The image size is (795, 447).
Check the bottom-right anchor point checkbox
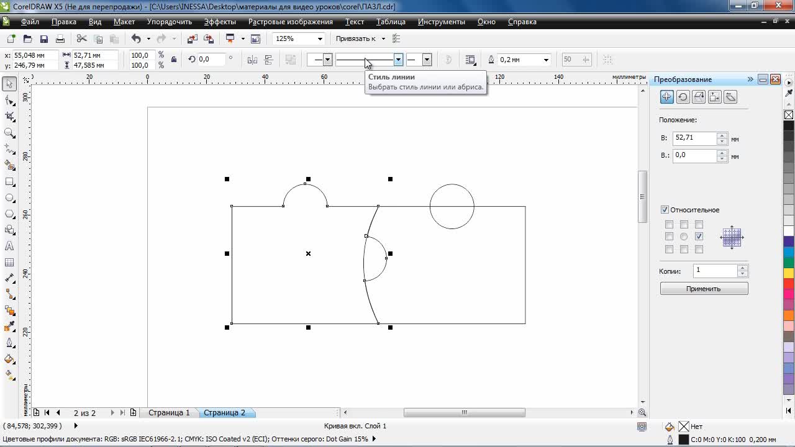(x=699, y=249)
